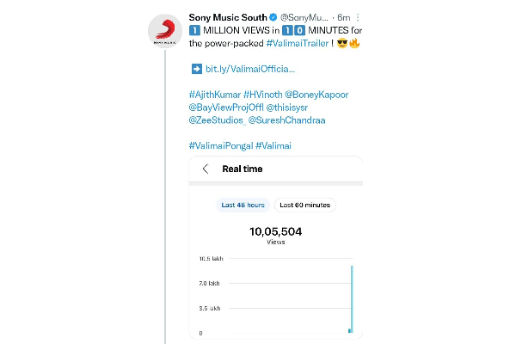Viewport: 516px width, 344px height.
Task: Open the @BoneyKapoor mention
Action: click(x=326, y=94)
